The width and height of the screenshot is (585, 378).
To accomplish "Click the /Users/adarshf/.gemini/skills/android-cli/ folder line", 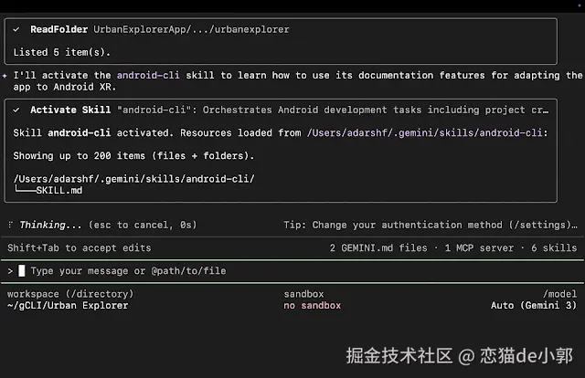I will (134, 179).
